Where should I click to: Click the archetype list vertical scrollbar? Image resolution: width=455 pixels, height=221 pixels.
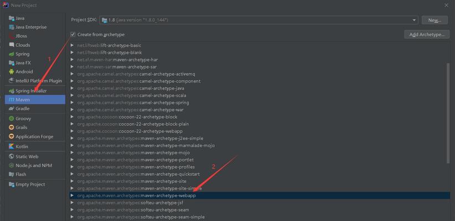(448, 114)
